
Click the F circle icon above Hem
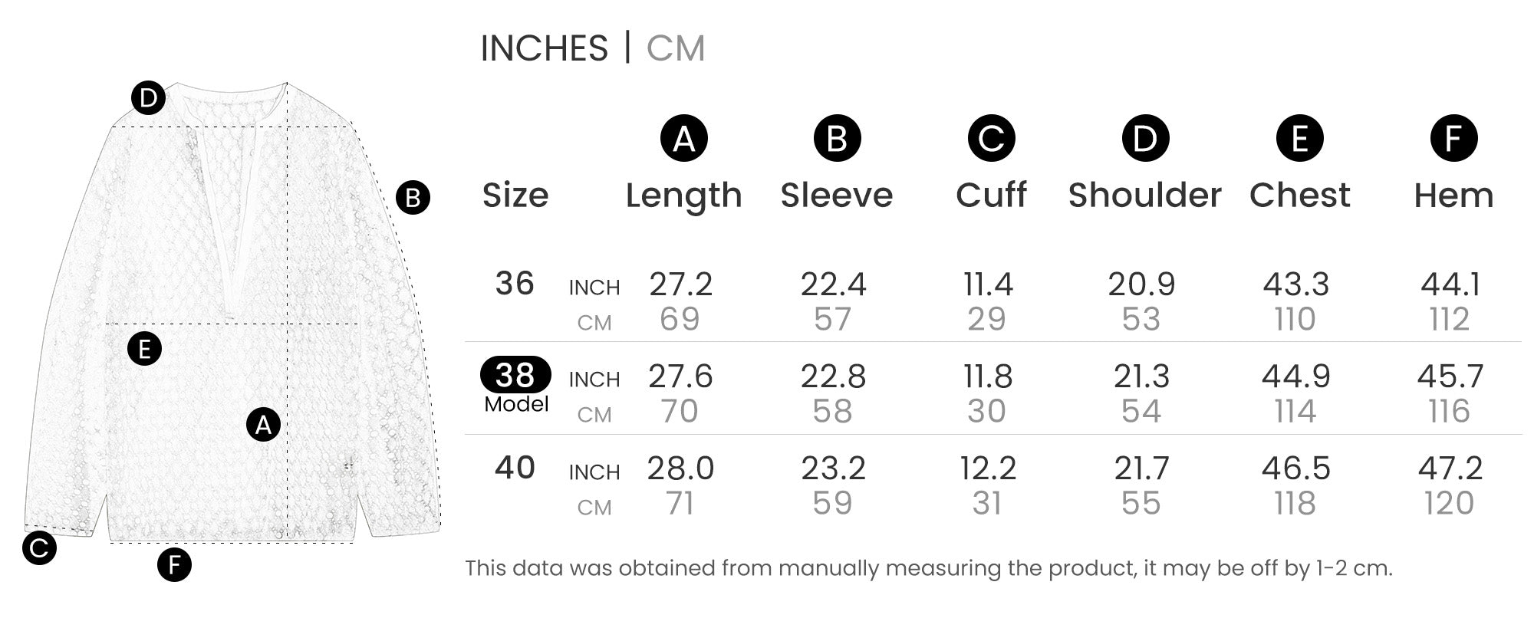(1453, 139)
